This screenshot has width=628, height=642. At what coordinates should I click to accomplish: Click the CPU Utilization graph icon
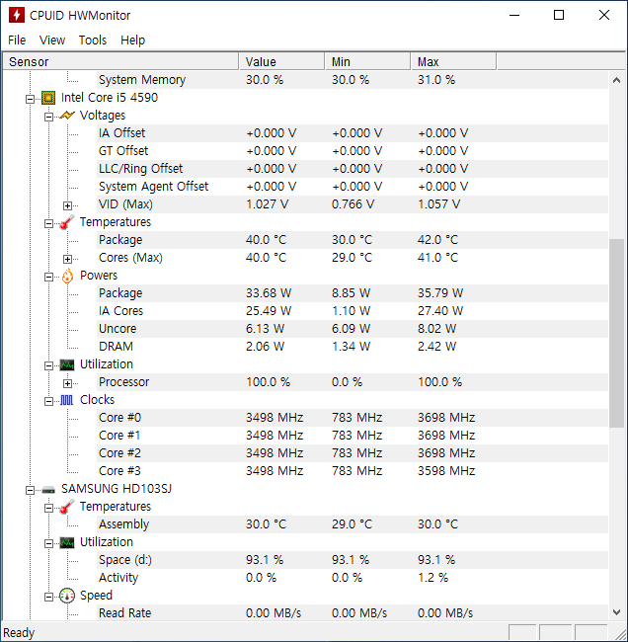click(67, 364)
